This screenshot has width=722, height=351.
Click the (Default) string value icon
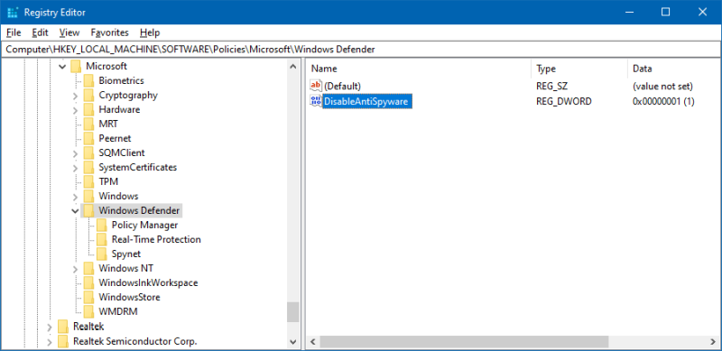[316, 86]
